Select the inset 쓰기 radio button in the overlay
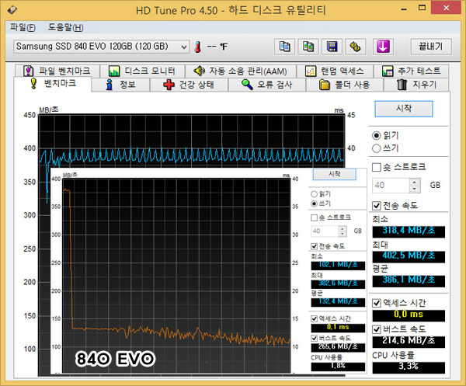This screenshot has width=466, height=386. tap(314, 203)
